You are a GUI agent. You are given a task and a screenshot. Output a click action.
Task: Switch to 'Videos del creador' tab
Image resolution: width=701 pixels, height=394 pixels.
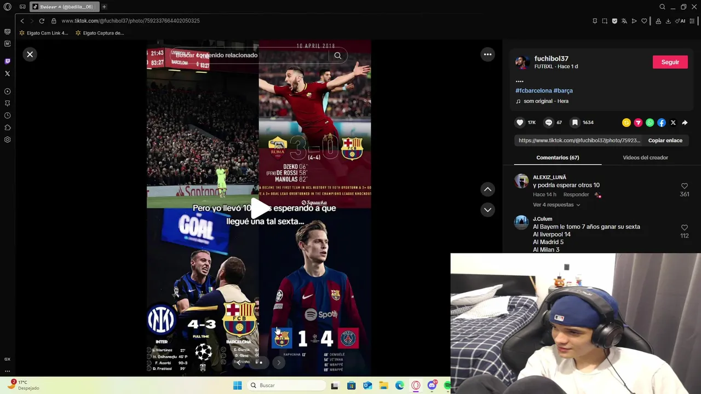[645, 158]
